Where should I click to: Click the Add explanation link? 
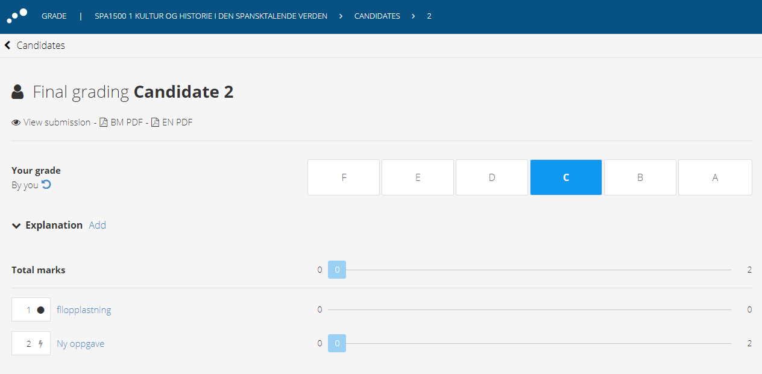pos(97,225)
